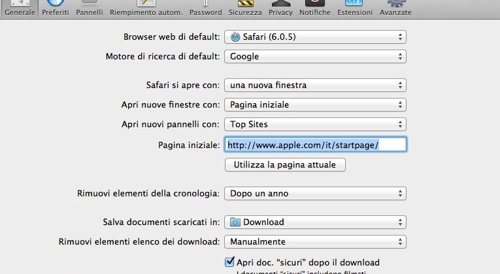Open the Avanzate preferences pane
Image resolution: width=500 pixels, height=274 pixels.
pyautogui.click(x=396, y=8)
